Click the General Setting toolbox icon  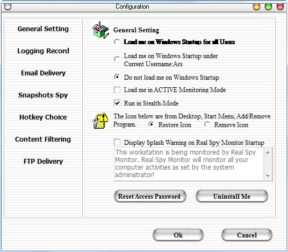click(x=100, y=30)
